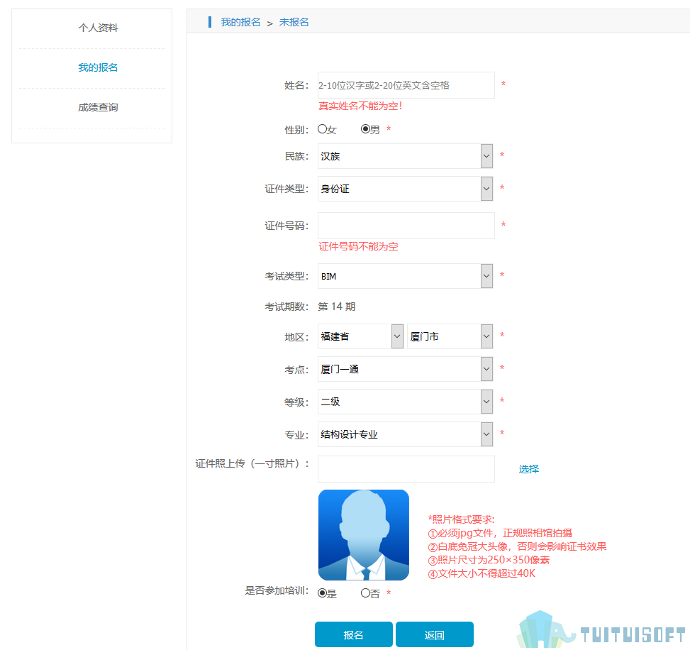Select the 男 gender radio button
690x650 pixels.
(x=365, y=129)
